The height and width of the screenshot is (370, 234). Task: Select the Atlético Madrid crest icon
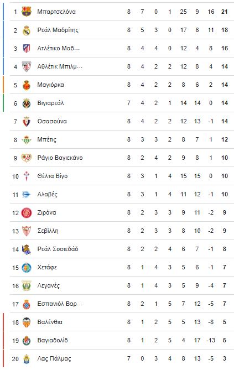(x=27, y=48)
